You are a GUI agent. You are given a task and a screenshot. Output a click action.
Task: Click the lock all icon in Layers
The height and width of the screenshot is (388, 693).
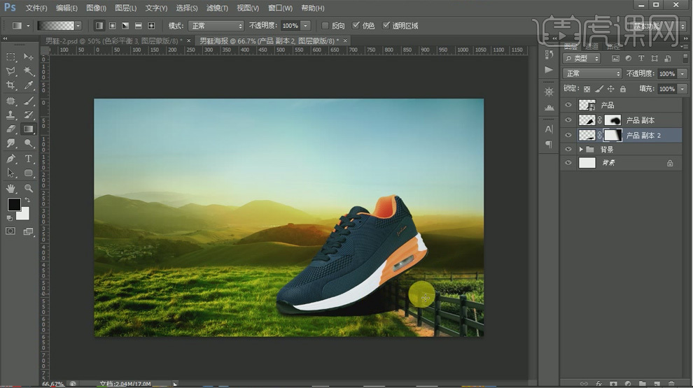623,89
